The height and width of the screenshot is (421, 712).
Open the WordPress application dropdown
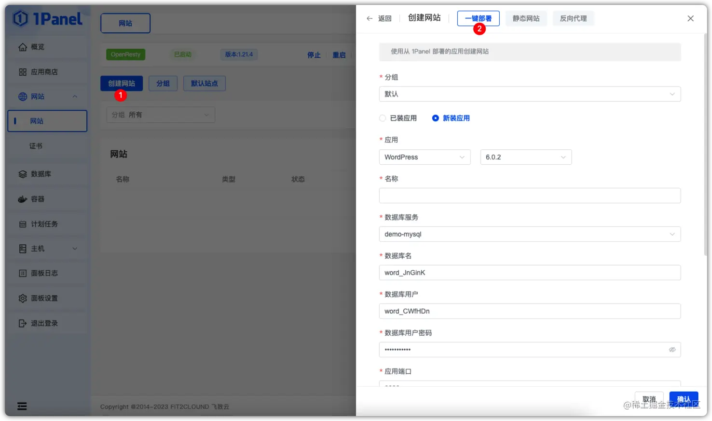424,157
